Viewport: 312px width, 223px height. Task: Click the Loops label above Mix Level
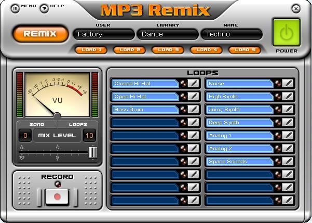click(78, 124)
